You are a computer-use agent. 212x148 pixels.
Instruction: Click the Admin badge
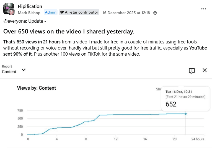[x=51, y=12]
